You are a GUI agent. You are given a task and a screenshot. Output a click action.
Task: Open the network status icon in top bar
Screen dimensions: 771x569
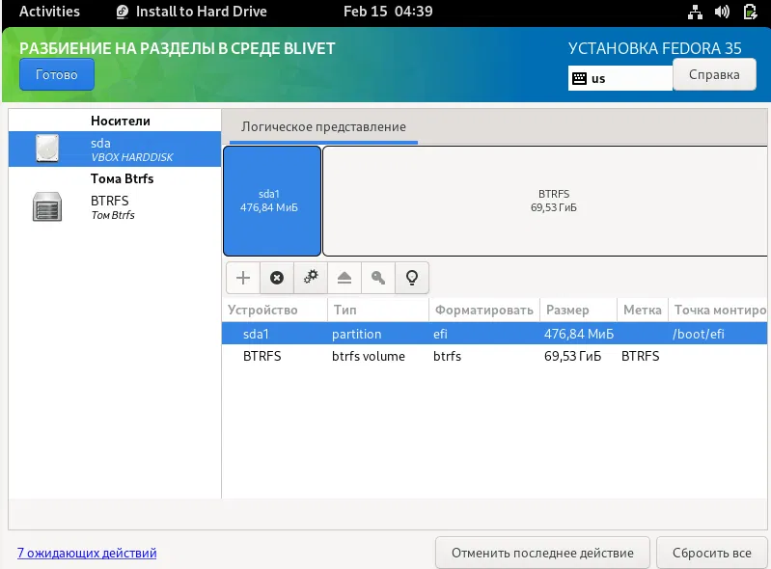(695, 12)
